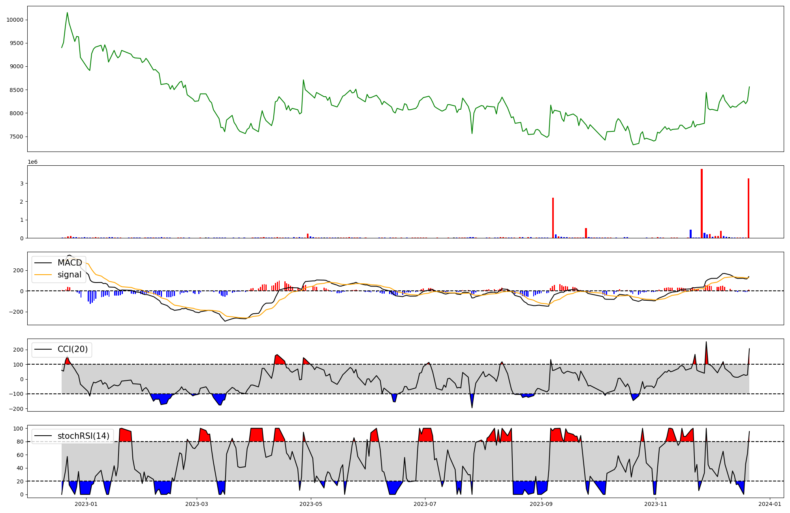Click the tallest red volume bar

tap(702, 203)
